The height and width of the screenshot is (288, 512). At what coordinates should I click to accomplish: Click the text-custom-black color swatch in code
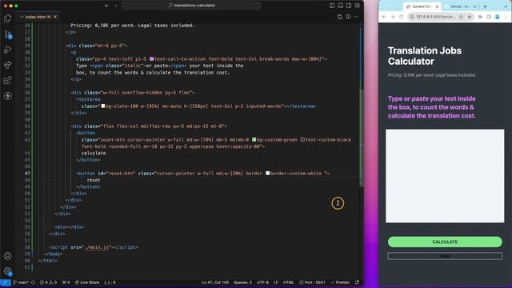pyautogui.click(x=302, y=140)
